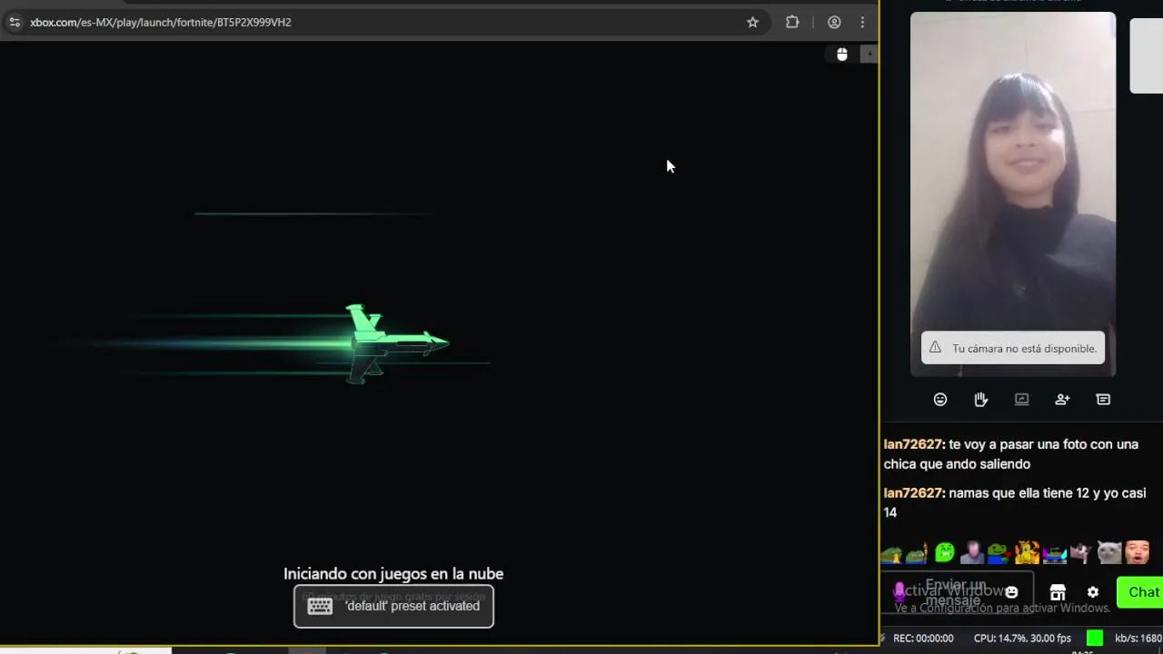The image size is (1163, 654).
Task: Open emoji reactions below the video
Action: tap(940, 399)
